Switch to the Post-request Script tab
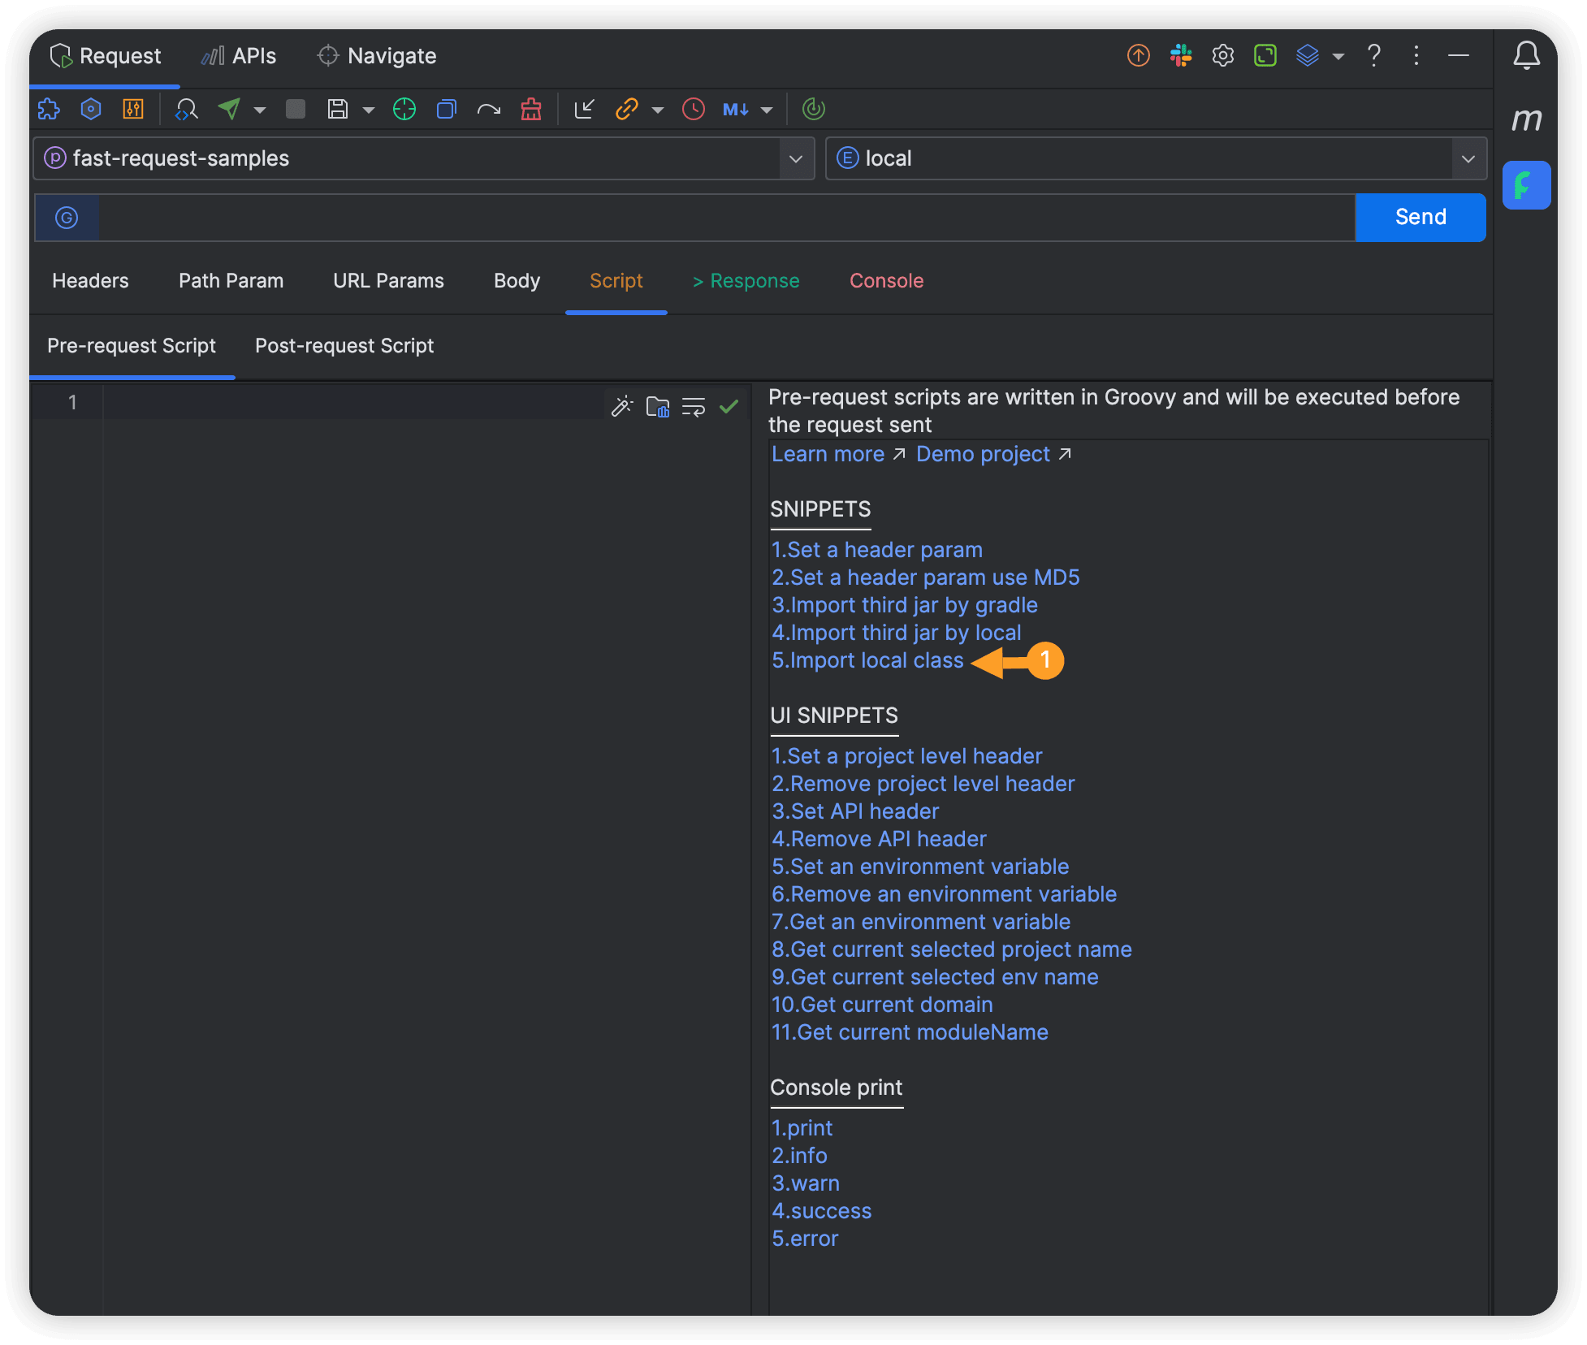The width and height of the screenshot is (1587, 1345). coord(344,346)
